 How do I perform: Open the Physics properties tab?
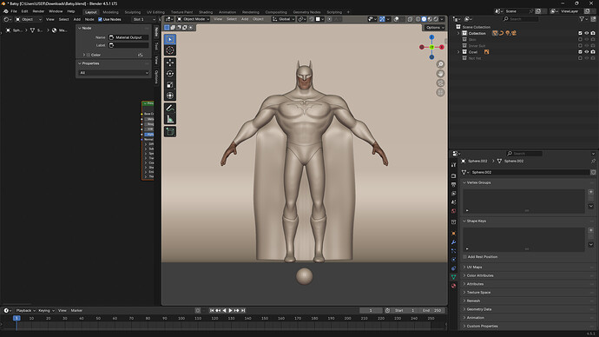(x=453, y=260)
